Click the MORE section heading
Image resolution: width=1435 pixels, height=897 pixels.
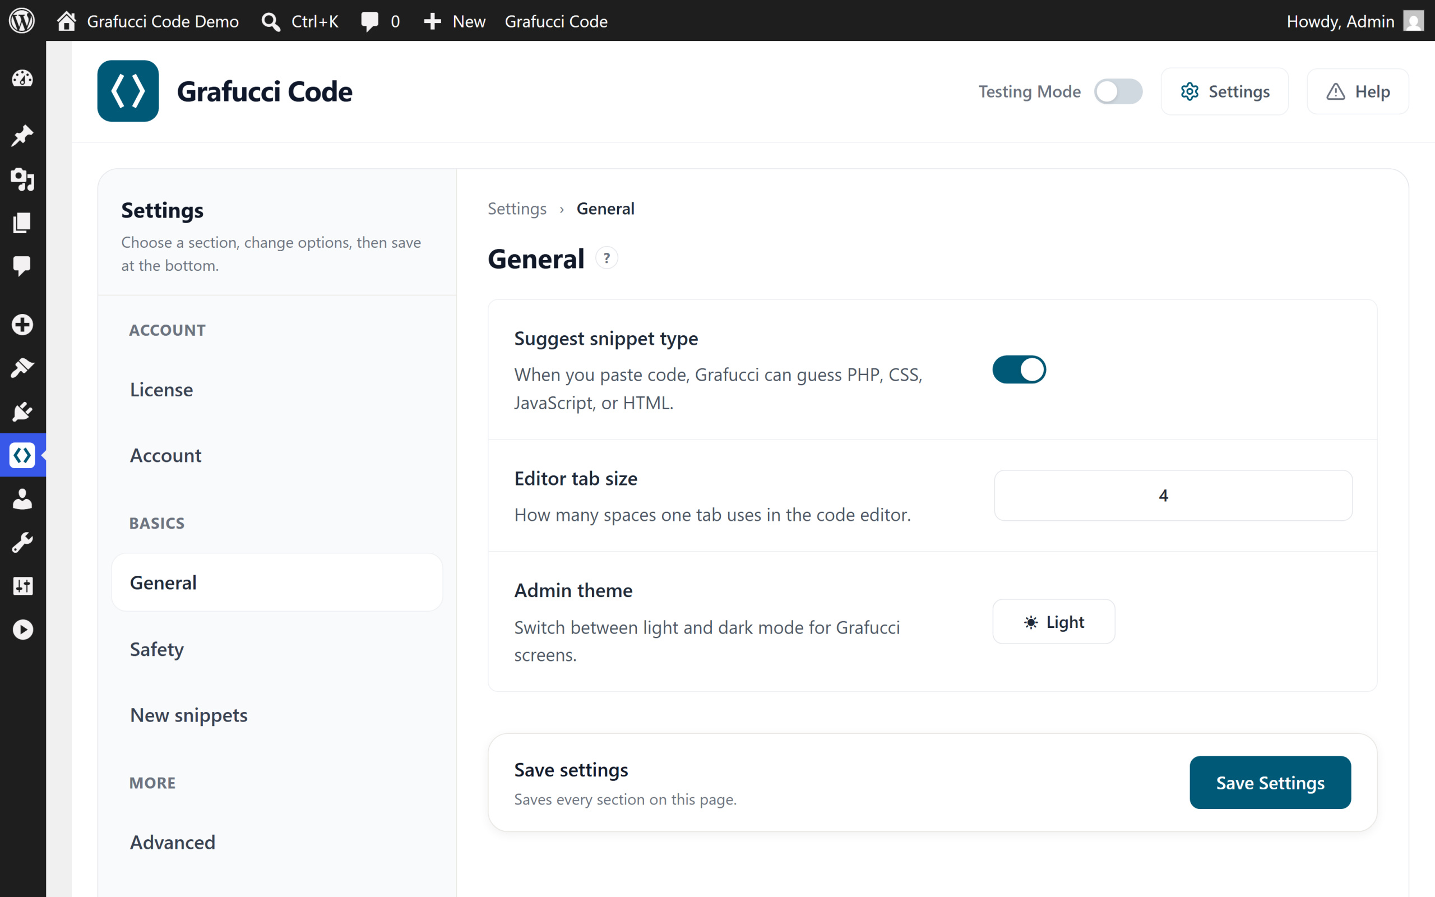coord(152,783)
